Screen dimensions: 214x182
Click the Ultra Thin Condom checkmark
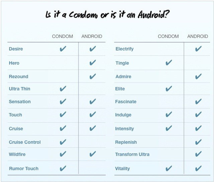pos(63,89)
